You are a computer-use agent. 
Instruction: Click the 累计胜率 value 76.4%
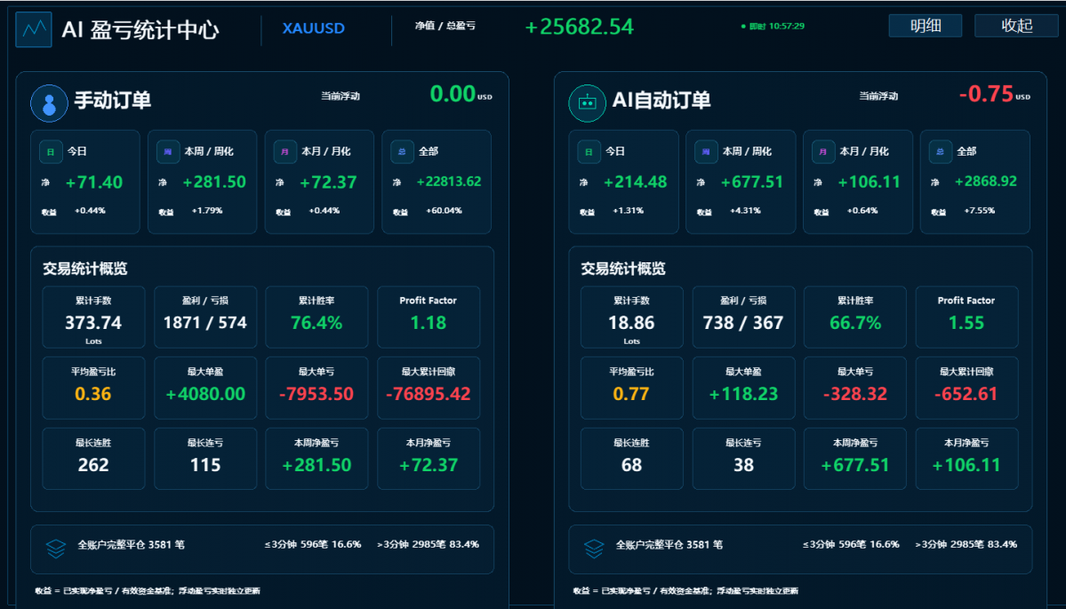coord(317,323)
